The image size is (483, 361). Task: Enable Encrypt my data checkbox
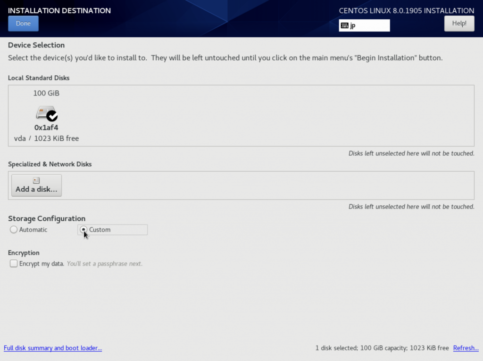click(x=14, y=264)
